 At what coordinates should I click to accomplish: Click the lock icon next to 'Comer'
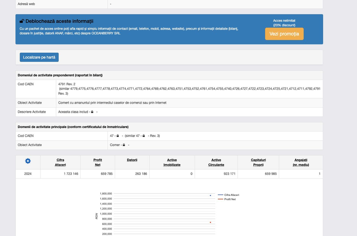[124, 145]
